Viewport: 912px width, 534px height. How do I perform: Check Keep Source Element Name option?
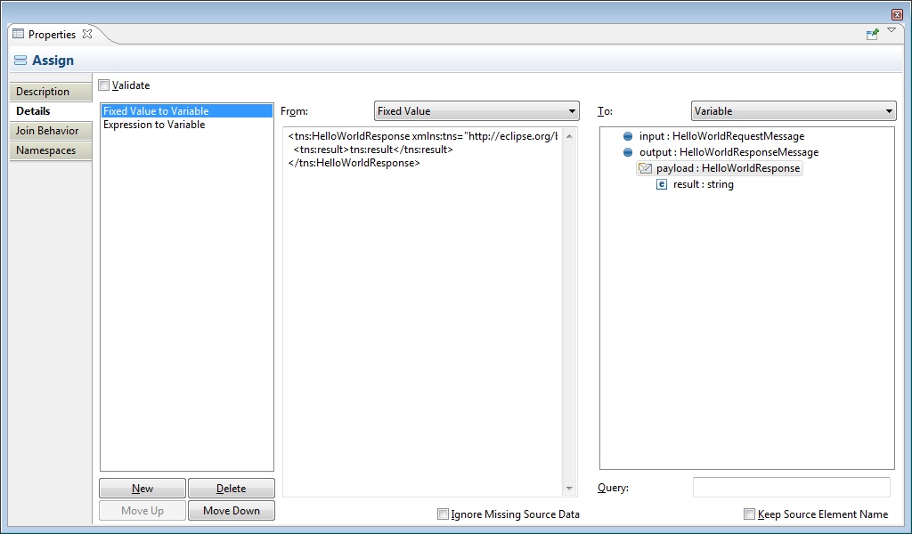[750, 514]
